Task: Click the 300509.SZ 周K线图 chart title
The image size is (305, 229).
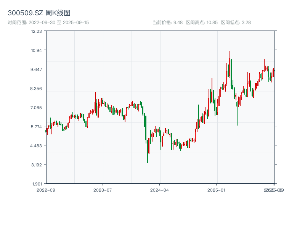Action: 39,13
